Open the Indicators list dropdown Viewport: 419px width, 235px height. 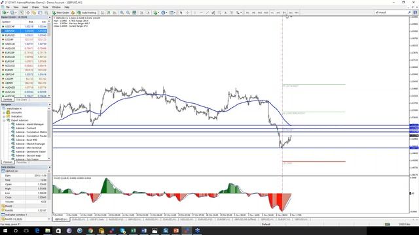[156, 12]
